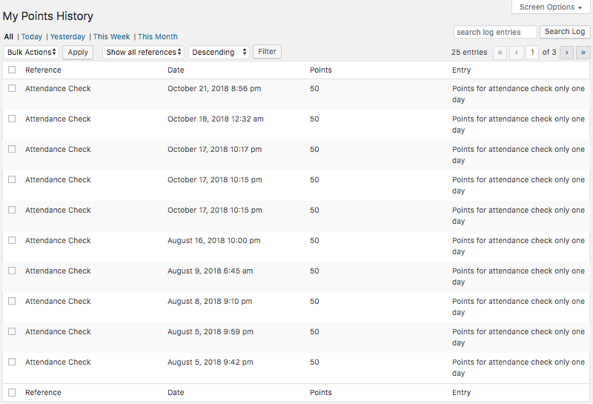Tick the select-all checkbox in the table footer
The image size is (593, 404).
[12, 392]
